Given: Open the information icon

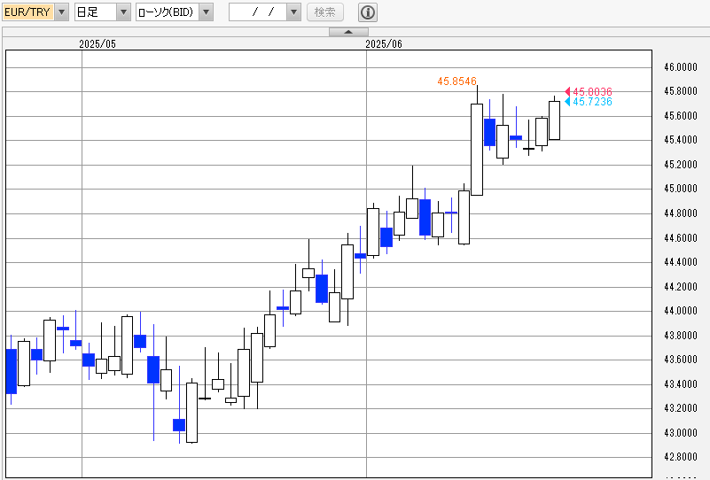Looking at the screenshot, I should [x=368, y=12].
